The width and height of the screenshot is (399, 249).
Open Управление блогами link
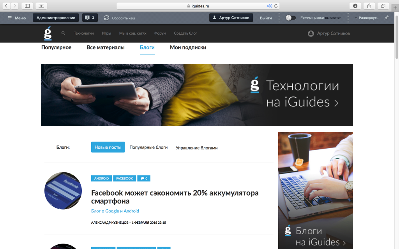pos(196,148)
